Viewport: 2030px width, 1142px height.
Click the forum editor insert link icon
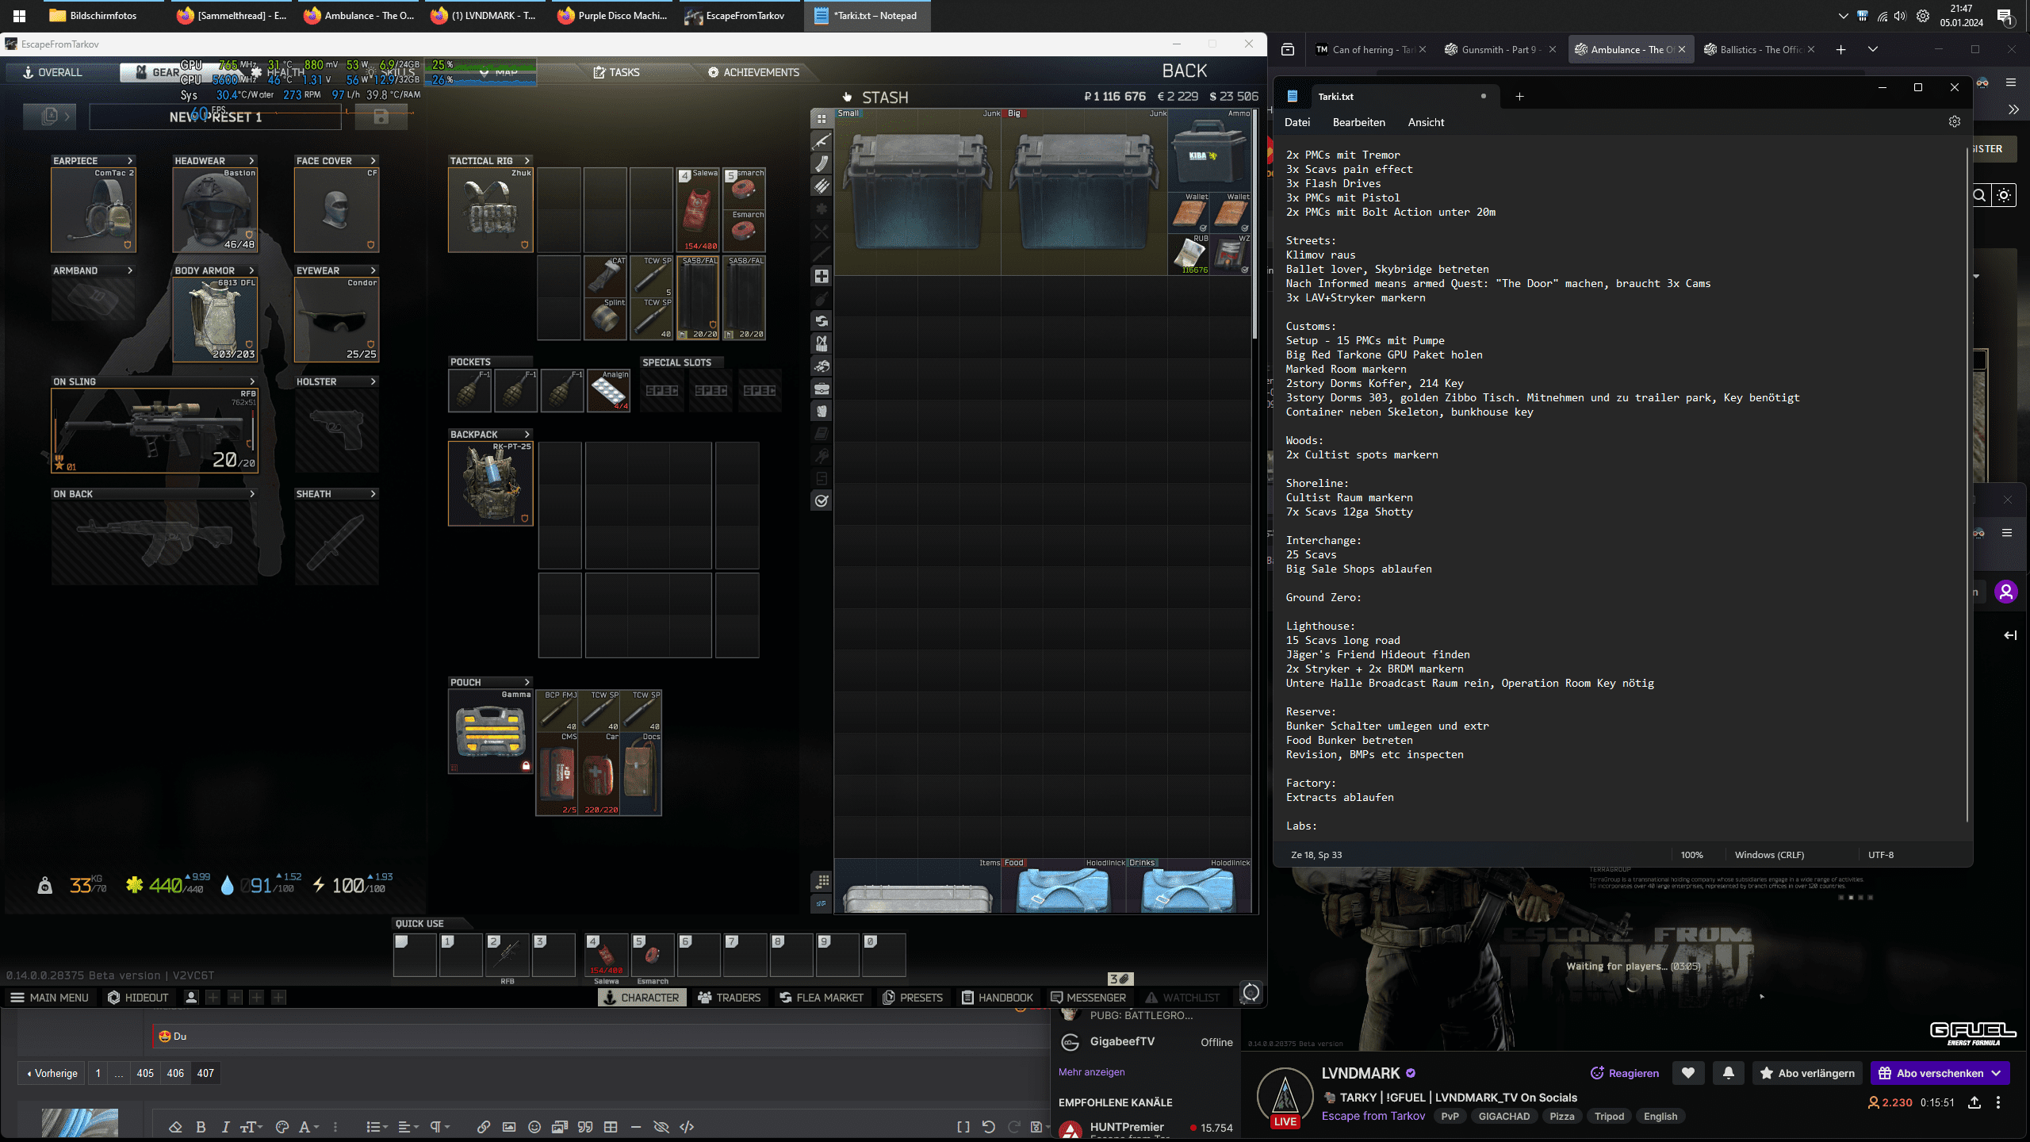(483, 1126)
